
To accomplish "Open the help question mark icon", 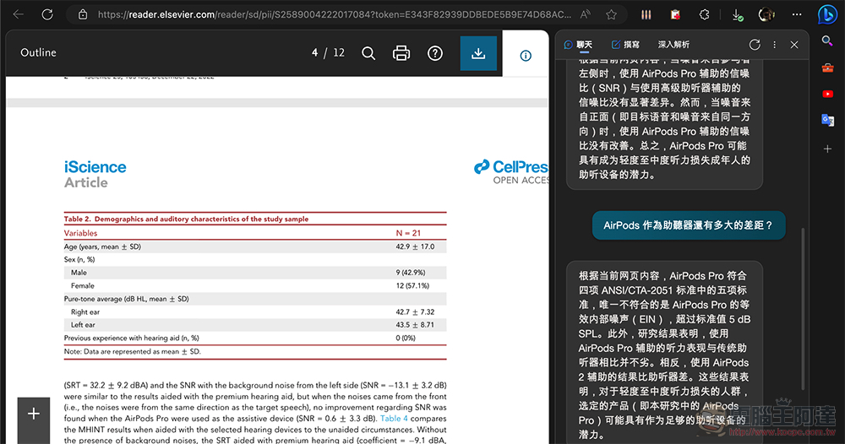I will (435, 53).
